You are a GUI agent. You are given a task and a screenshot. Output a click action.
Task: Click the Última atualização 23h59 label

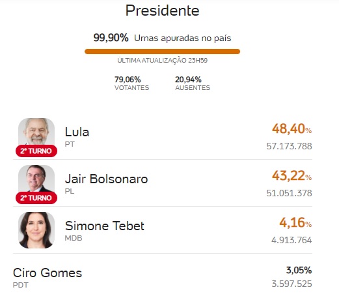[x=163, y=60]
